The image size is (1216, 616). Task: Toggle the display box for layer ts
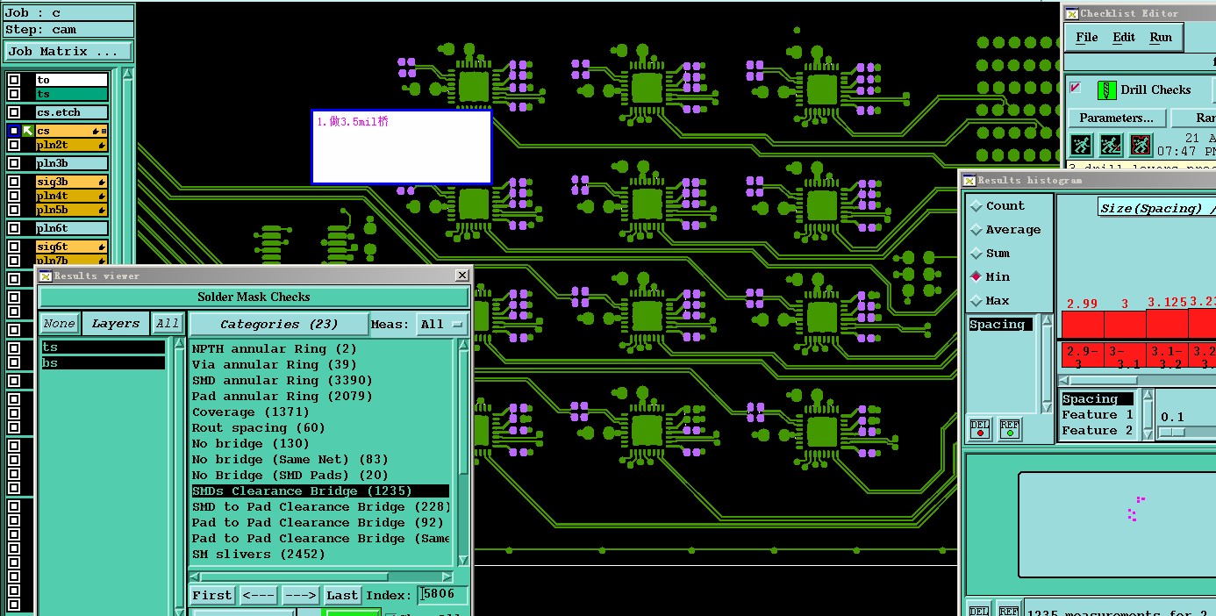[14, 94]
